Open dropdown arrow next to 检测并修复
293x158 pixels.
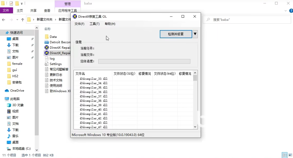[195, 34]
